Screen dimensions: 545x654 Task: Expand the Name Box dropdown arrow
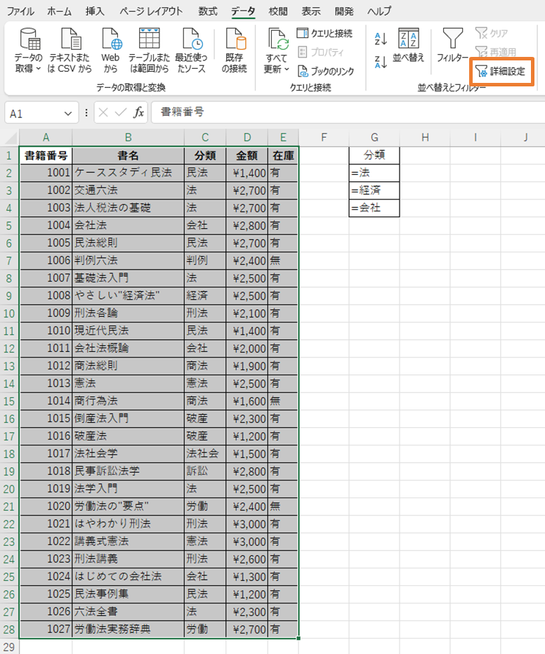click(x=68, y=114)
